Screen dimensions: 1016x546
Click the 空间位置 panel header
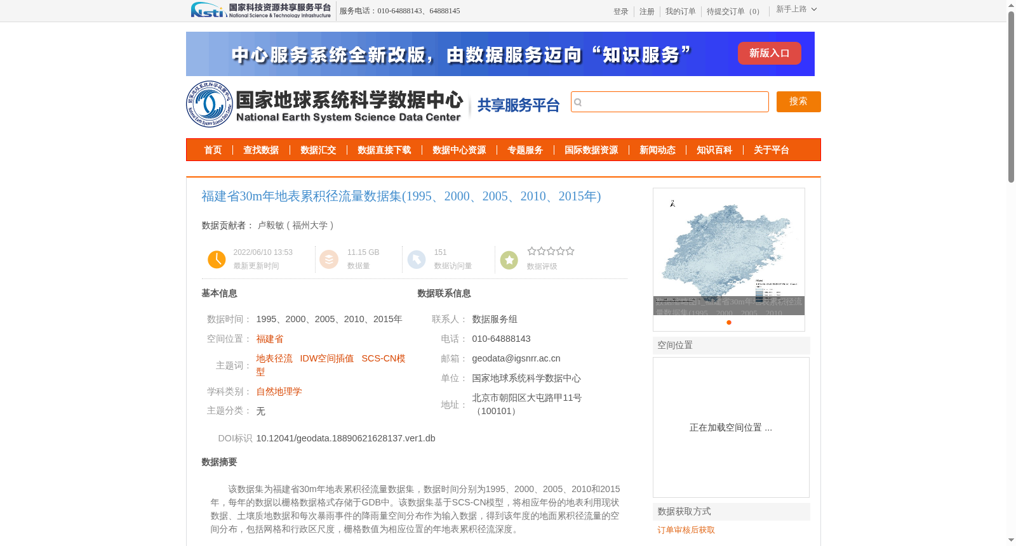(x=732, y=345)
